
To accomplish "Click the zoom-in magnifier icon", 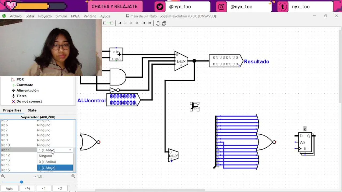I will (x=73, y=176).
